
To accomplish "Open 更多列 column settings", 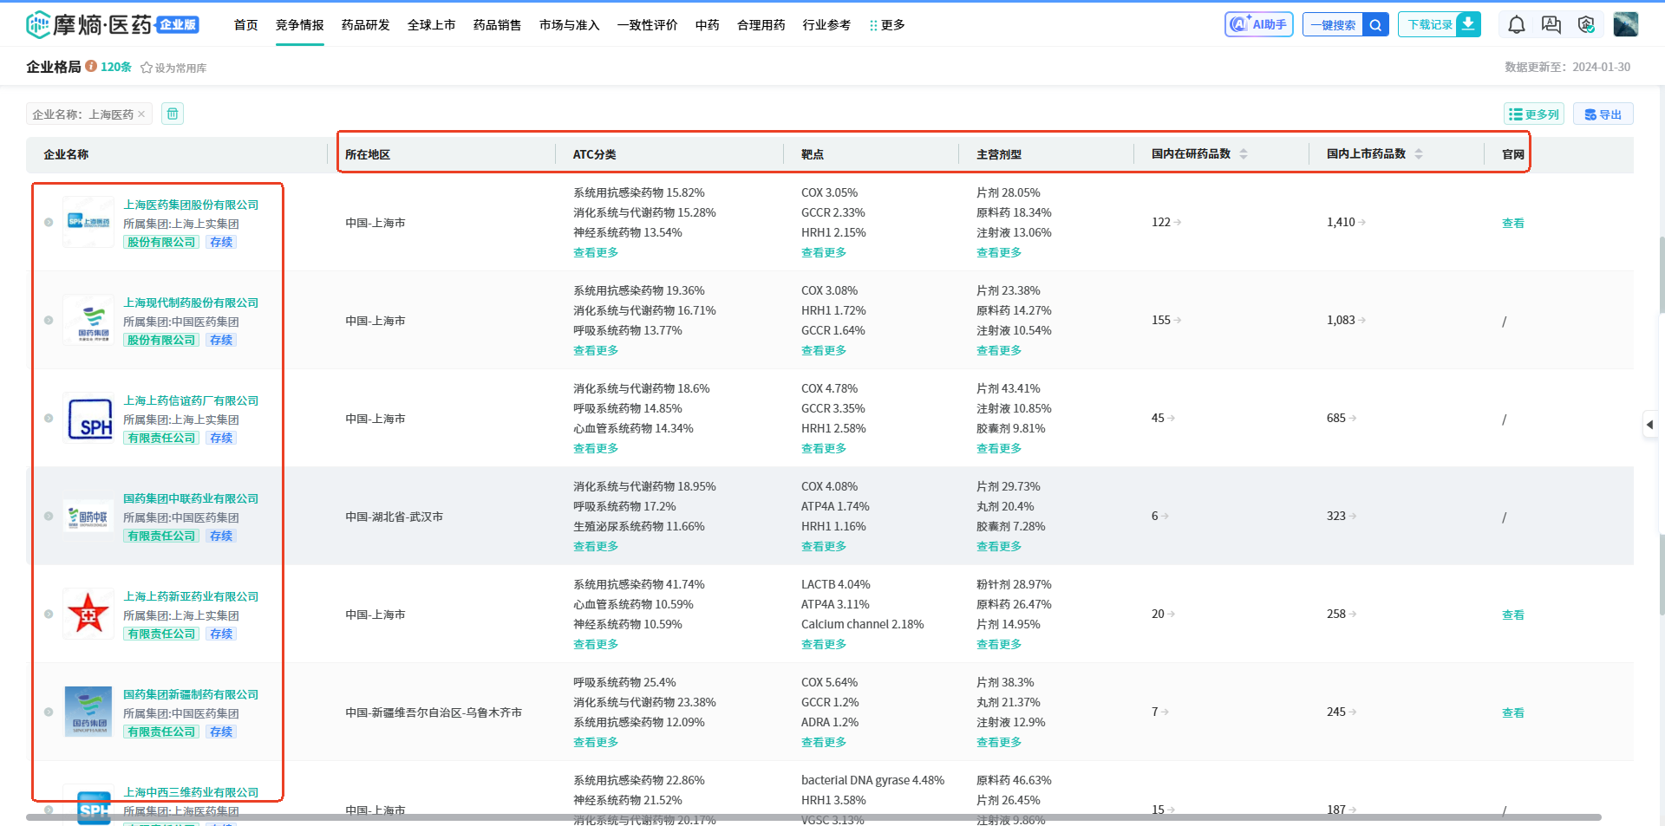I will pyautogui.click(x=1533, y=114).
